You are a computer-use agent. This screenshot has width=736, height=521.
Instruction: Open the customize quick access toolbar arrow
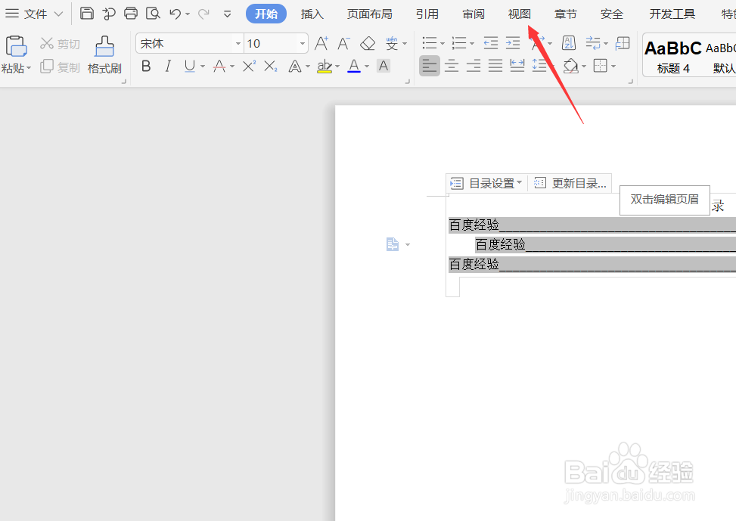point(227,14)
